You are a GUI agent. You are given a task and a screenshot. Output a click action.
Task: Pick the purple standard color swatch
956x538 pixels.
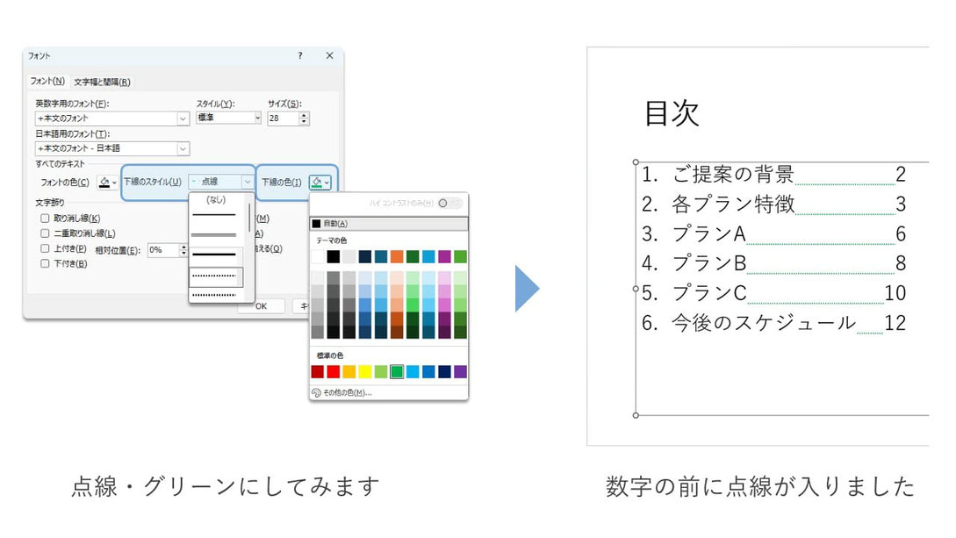coord(460,371)
